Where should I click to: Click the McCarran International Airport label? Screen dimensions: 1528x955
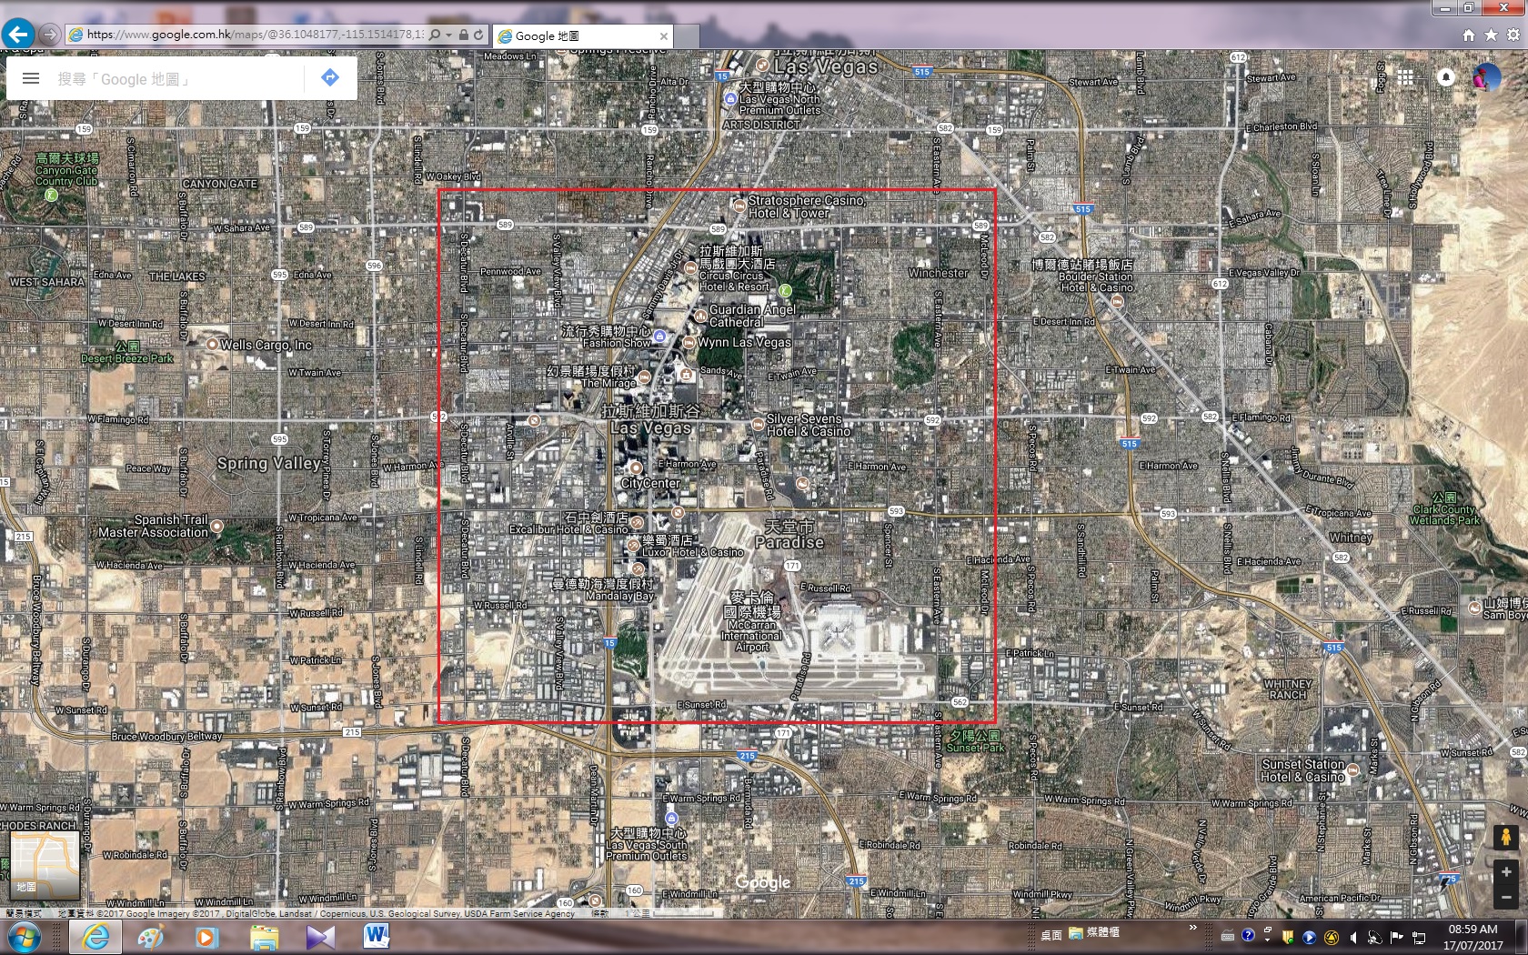(752, 621)
